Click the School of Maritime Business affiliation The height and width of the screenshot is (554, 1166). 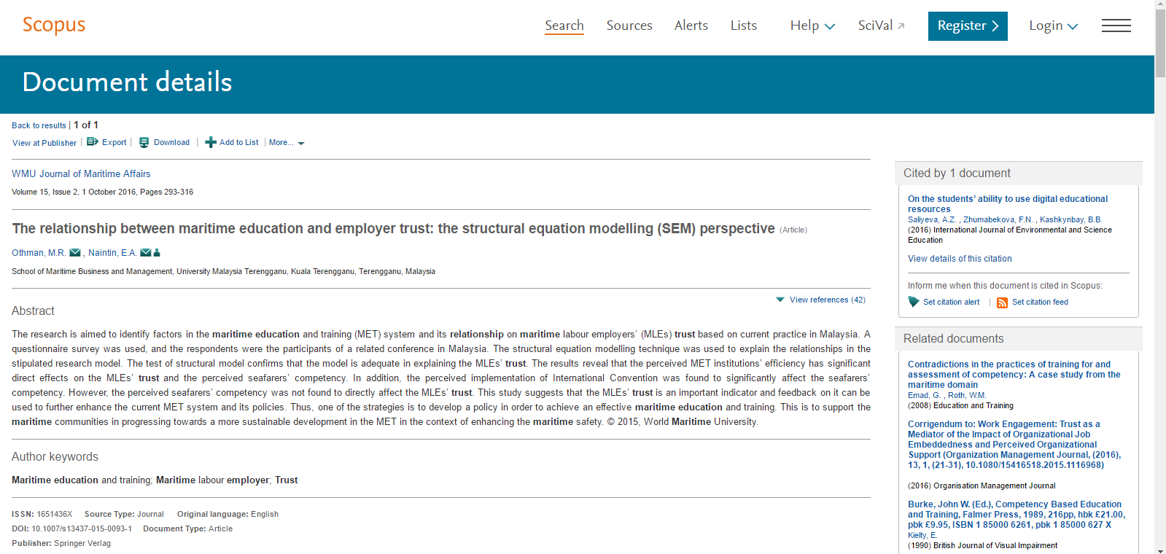[223, 271]
